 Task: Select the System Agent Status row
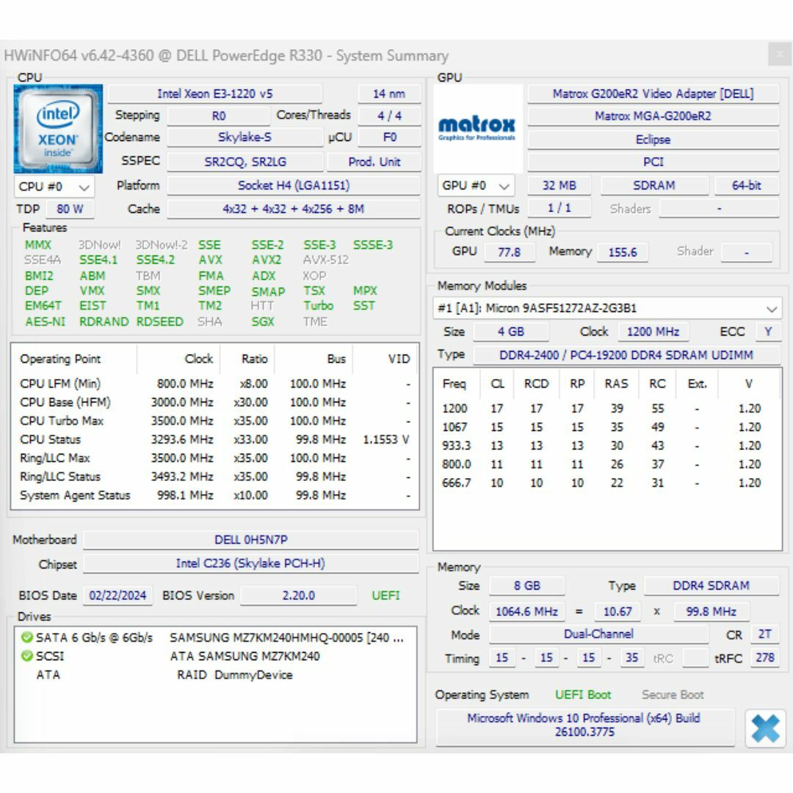click(x=214, y=495)
